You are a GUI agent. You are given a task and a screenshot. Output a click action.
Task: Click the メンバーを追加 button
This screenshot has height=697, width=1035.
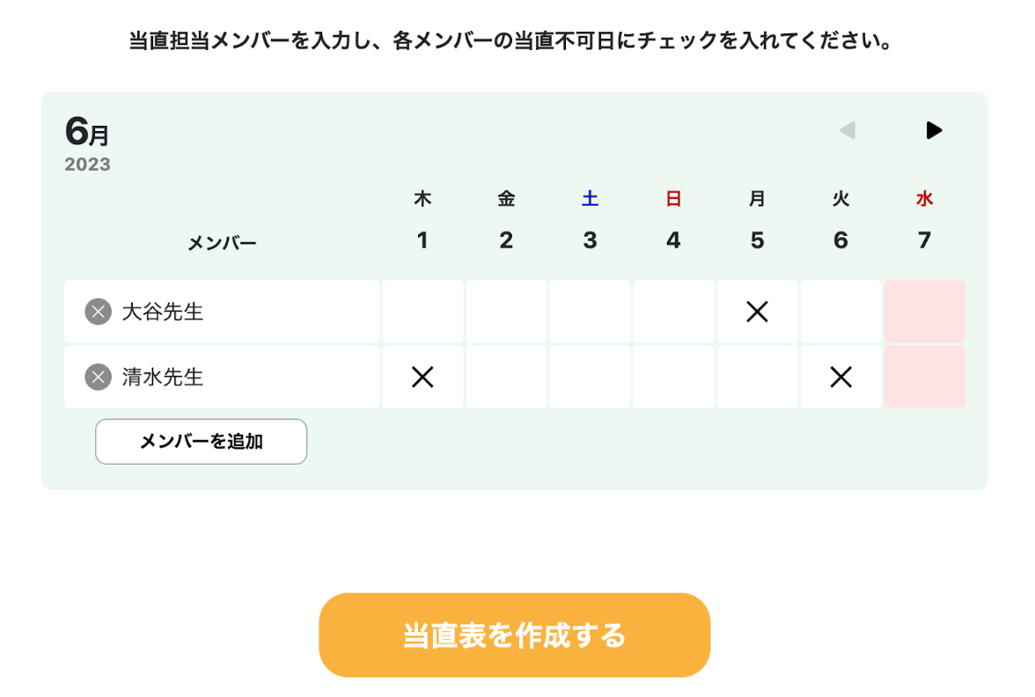click(201, 442)
